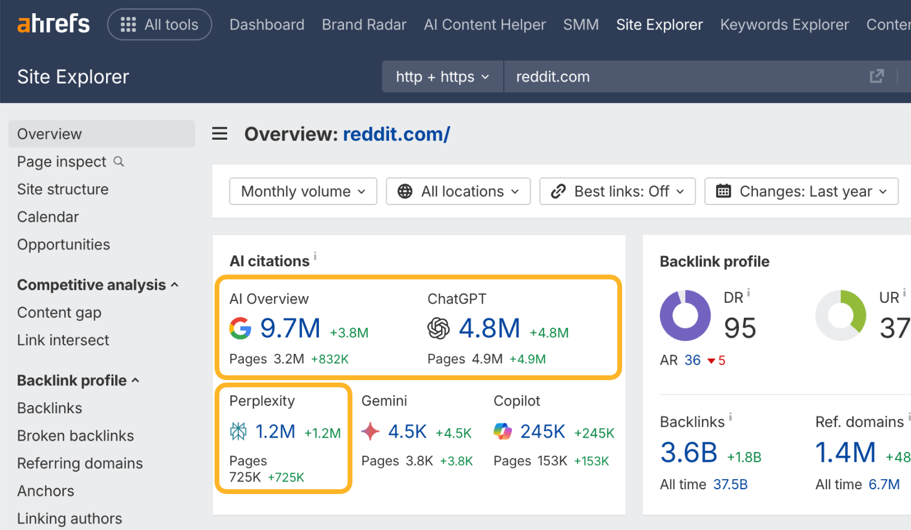The height and width of the screenshot is (530, 911).
Task: Open Copilot 245K citations value
Action: [543, 432]
